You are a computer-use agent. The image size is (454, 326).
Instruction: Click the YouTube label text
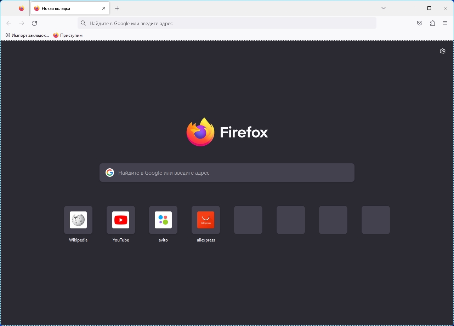click(121, 240)
